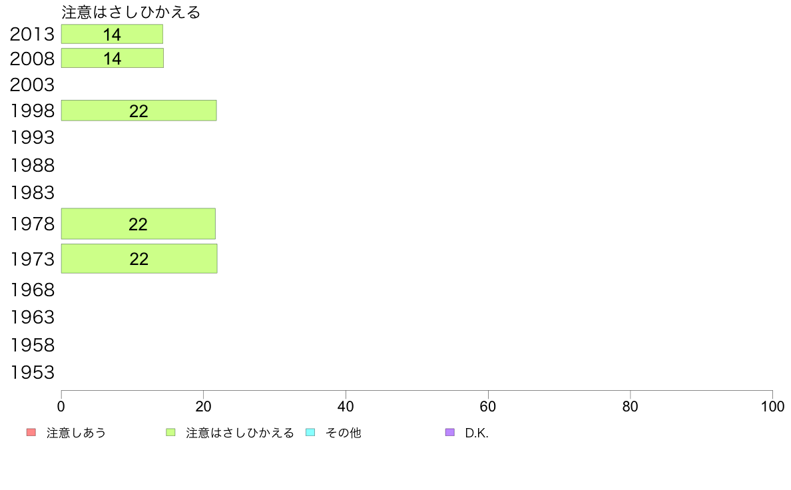Click the 40 tick on the axis
Screen dimensions: 791x490
(x=346, y=407)
